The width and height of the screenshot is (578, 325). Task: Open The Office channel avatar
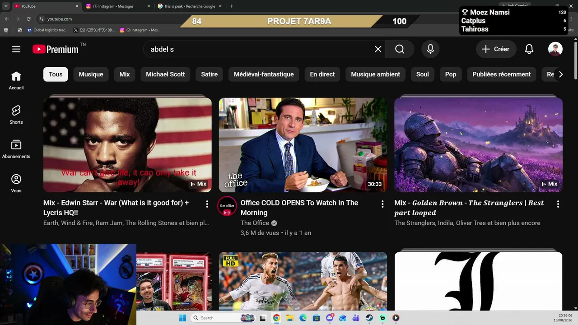pos(227,206)
